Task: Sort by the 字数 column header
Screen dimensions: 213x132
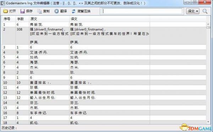Action: [x=22, y=19]
